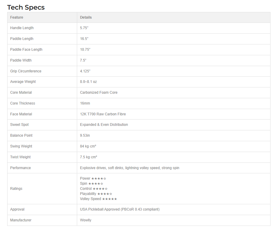The image size is (272, 228).
Task: Click the Paddle Width value 7.5"
Action: point(83,60)
